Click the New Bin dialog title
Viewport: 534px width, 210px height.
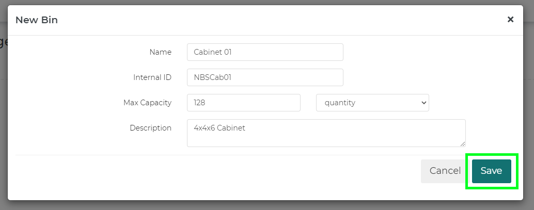[37, 20]
